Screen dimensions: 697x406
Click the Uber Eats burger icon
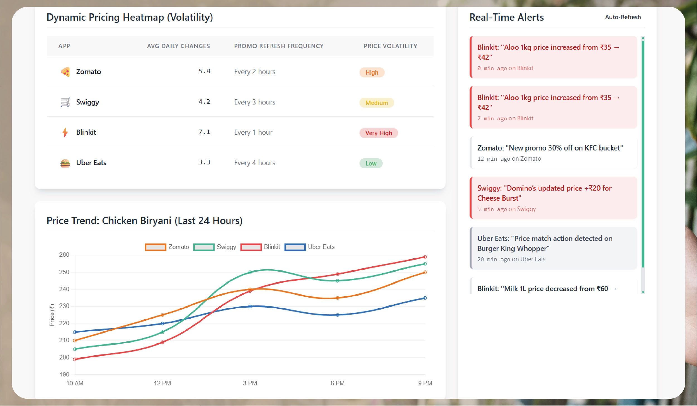pyautogui.click(x=65, y=163)
